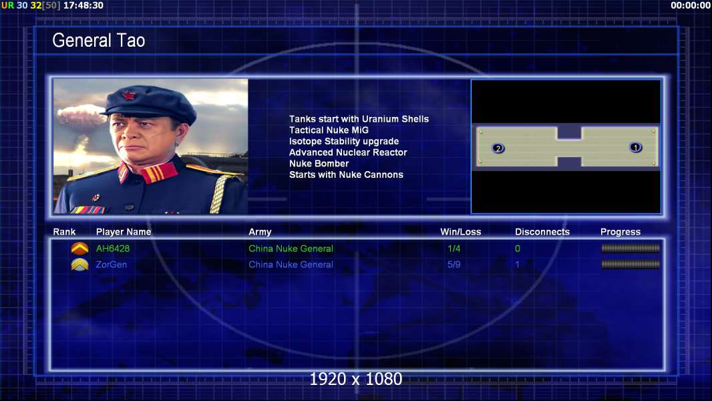Click the 00:00:00 timer in corner

(690, 5)
